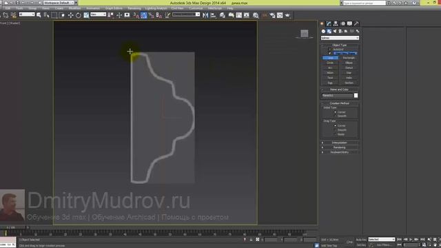Screen dimensions: 441x248
Task: Click the Select and Manipulate icon
Action: pos(119,15)
